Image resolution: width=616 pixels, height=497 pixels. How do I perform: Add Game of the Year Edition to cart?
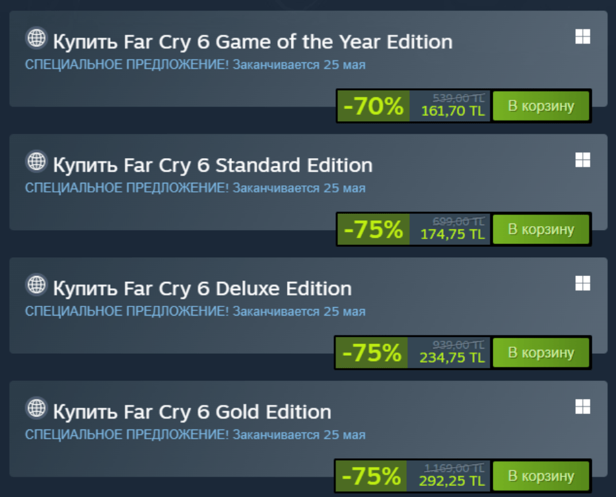(x=541, y=106)
